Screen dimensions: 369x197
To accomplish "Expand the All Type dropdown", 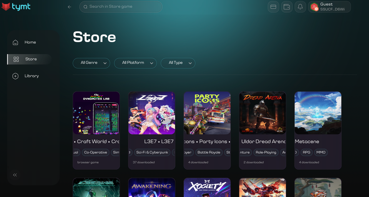I will 178,63.
